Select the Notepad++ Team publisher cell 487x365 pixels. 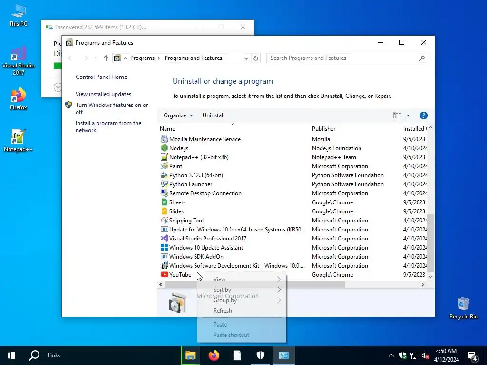[334, 157]
